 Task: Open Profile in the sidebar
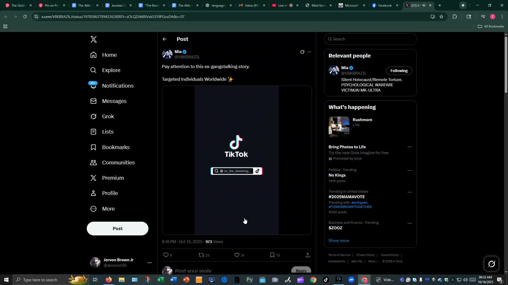104,193
